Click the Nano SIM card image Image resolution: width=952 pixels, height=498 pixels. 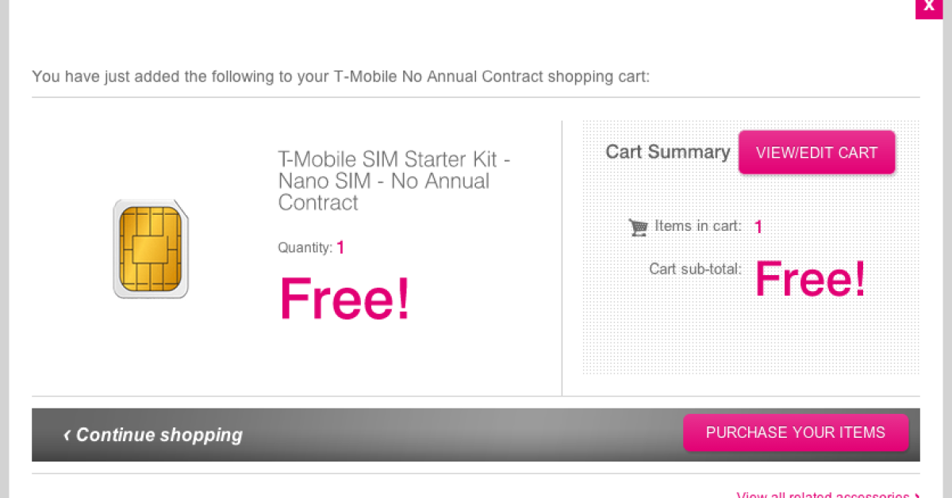click(x=151, y=249)
